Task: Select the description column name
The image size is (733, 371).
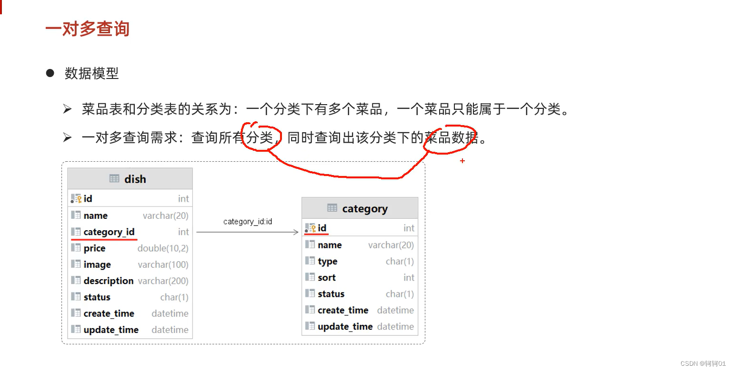Action: coord(109,281)
